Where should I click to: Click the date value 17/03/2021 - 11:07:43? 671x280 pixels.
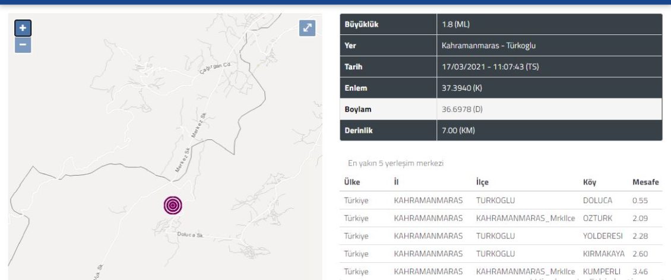pos(490,67)
